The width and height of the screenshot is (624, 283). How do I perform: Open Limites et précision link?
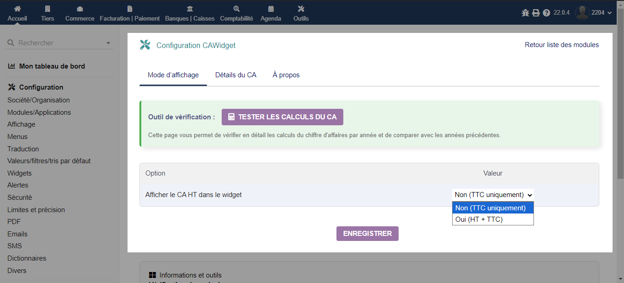click(x=36, y=210)
